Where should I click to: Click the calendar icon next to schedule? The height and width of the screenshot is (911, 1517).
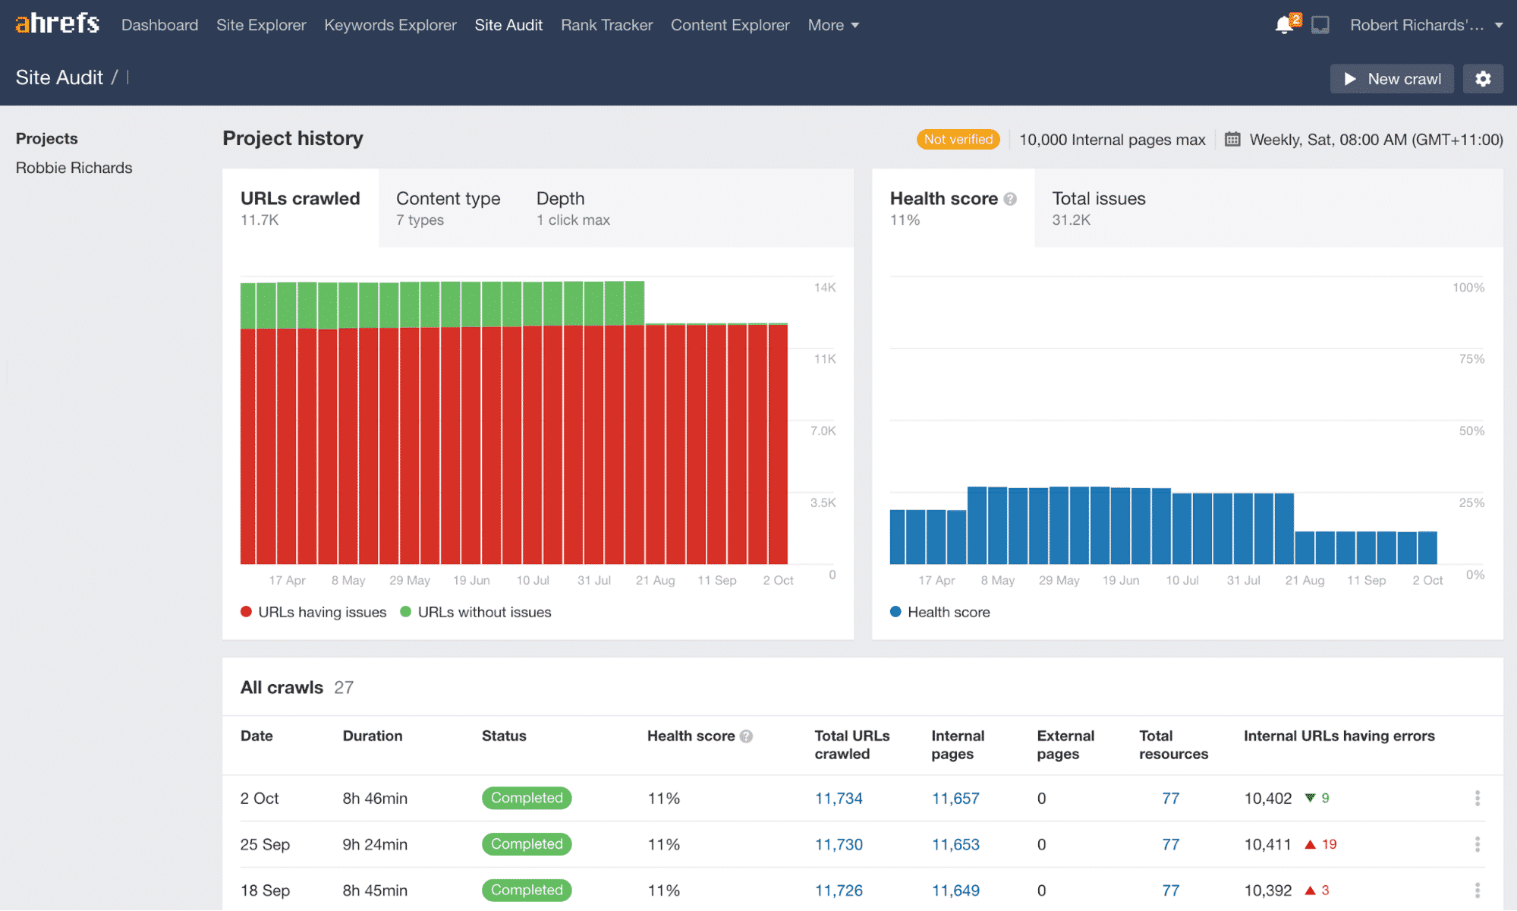(x=1233, y=140)
